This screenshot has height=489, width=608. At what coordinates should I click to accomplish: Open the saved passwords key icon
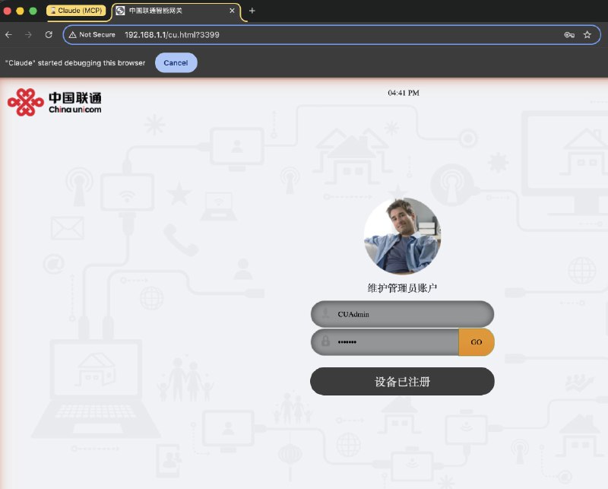pos(568,35)
